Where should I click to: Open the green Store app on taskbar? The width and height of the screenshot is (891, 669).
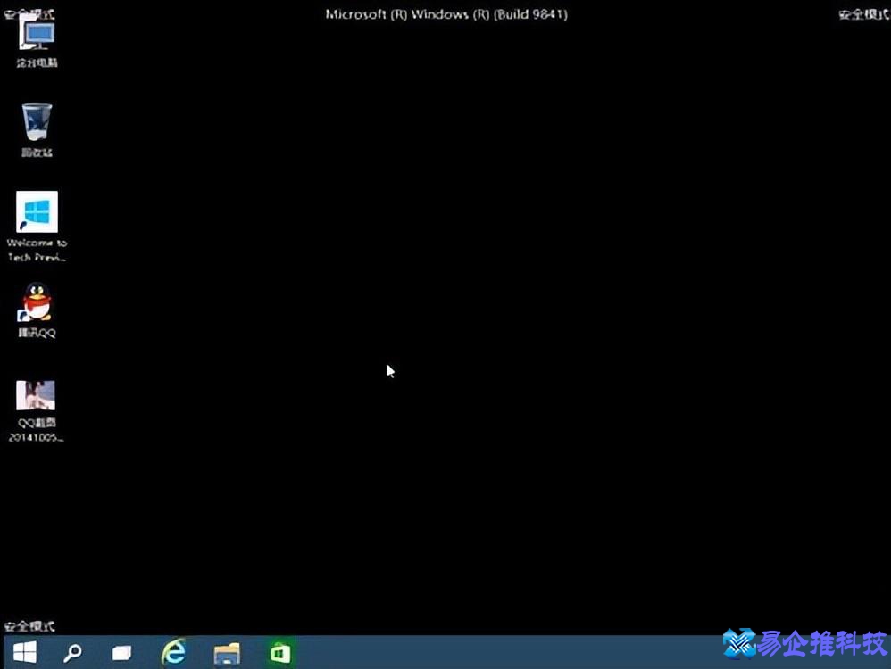point(280,654)
